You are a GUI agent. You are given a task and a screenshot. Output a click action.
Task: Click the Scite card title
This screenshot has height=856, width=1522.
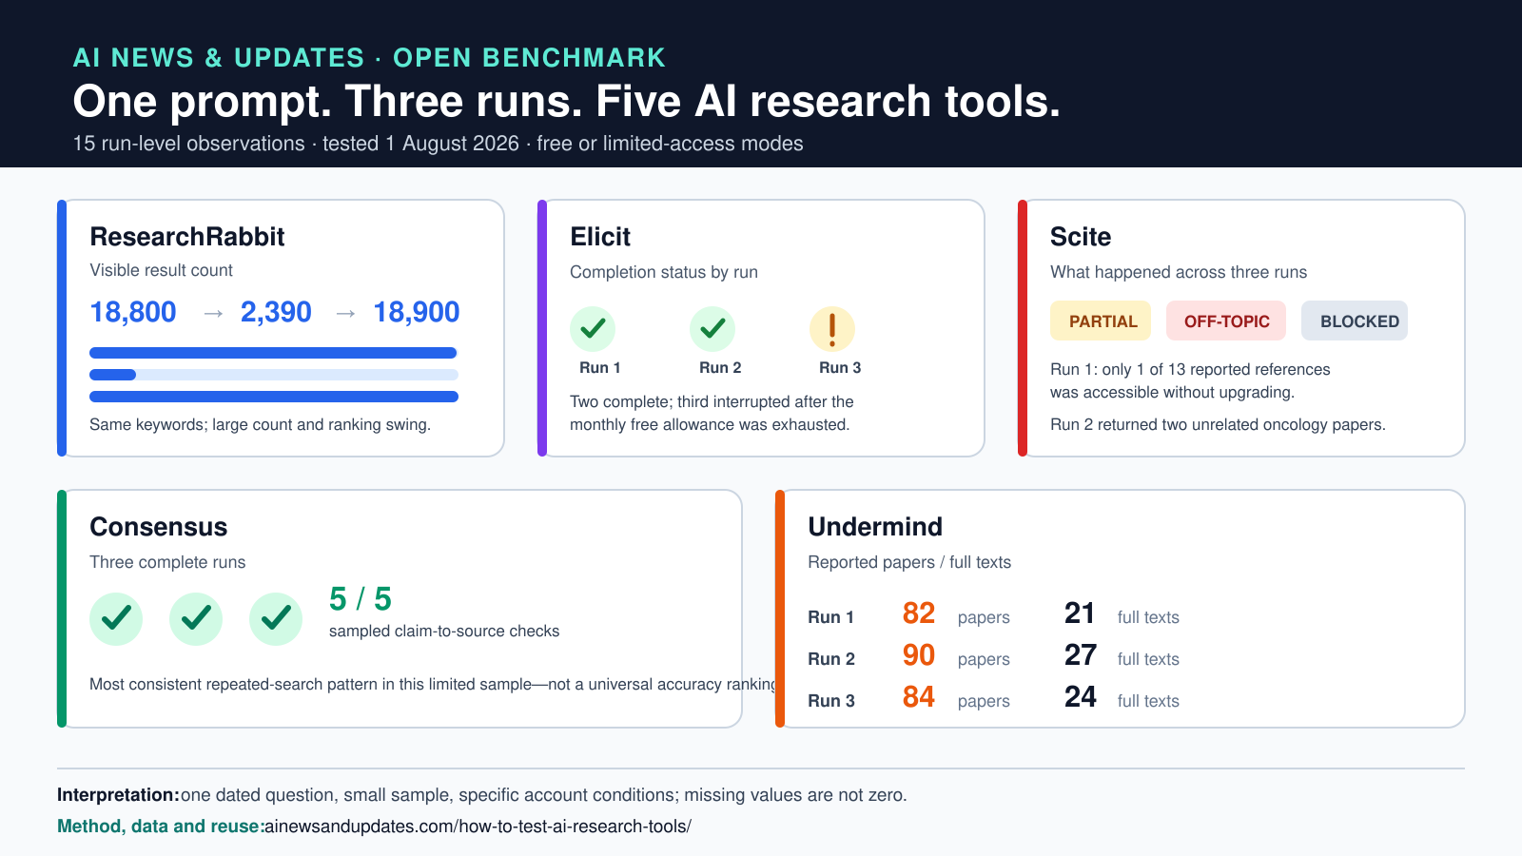click(1081, 237)
